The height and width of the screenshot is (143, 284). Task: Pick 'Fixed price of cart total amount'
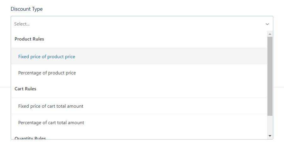[x=51, y=106]
